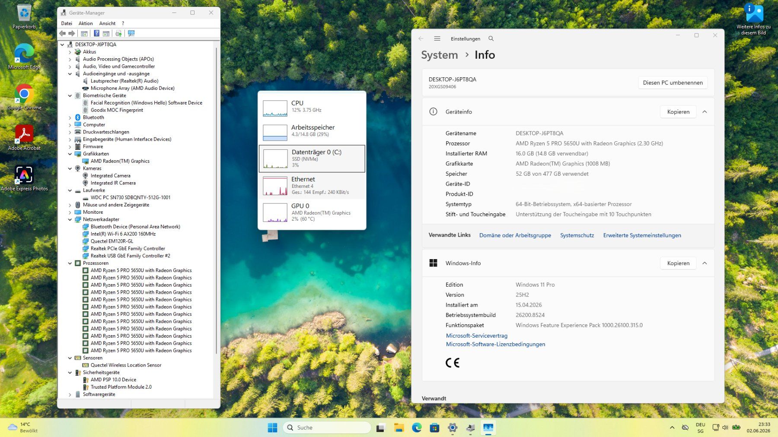The height and width of the screenshot is (437, 778).
Task: Switch to Device Manager taskbar icon
Action: pos(471,427)
